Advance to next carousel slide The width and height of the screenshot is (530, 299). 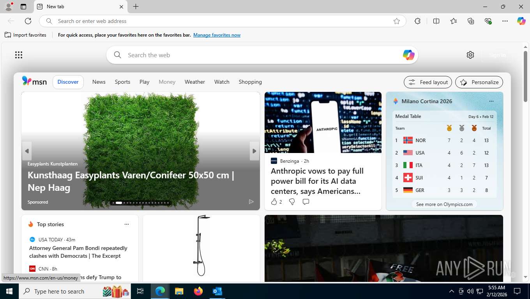point(254,151)
